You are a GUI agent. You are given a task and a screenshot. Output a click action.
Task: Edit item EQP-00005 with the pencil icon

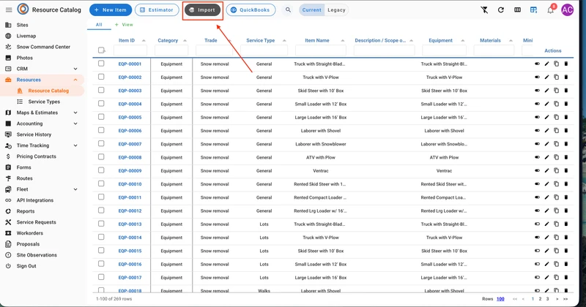point(546,117)
